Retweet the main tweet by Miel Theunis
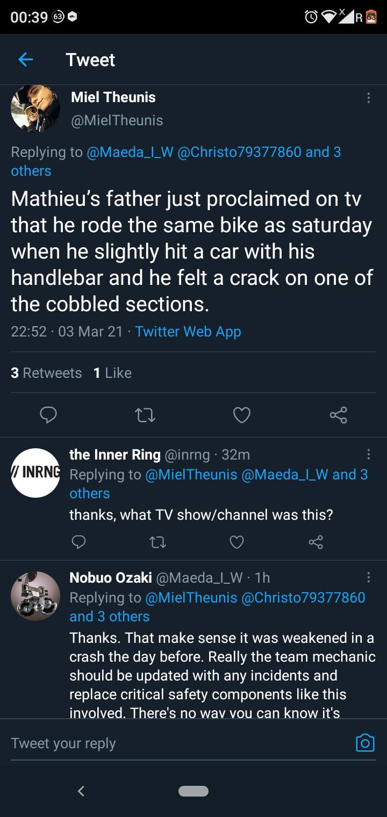 coord(145,415)
